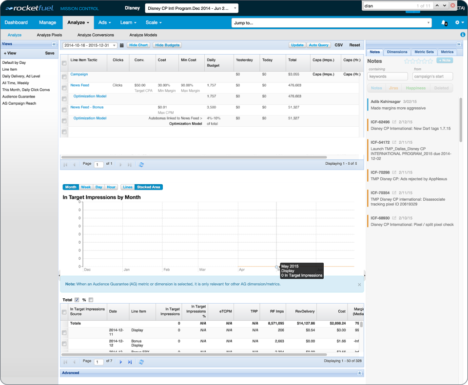Close the Audience Guarantee note banner

(x=359, y=285)
